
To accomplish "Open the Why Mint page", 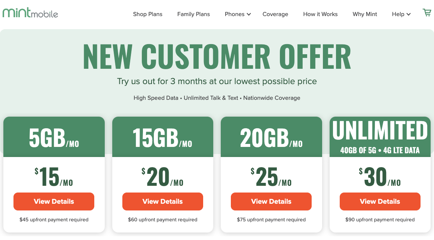I will pyautogui.click(x=365, y=14).
